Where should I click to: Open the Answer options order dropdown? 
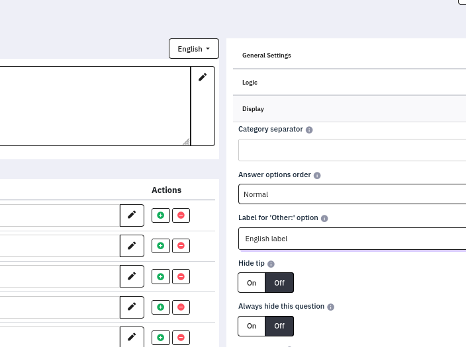tap(352, 194)
